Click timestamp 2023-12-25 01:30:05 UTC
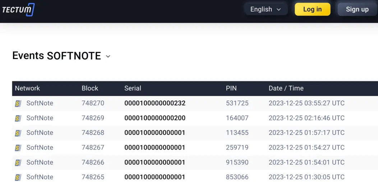 tap(306, 177)
